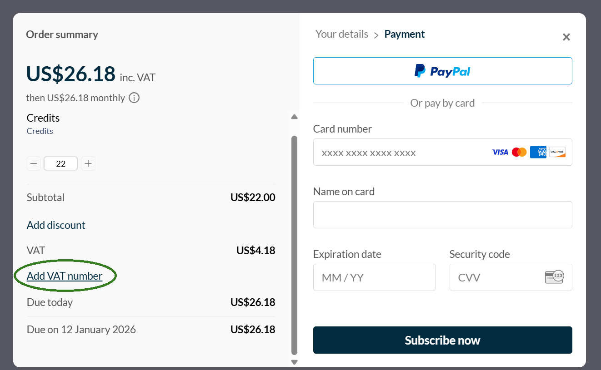Screen dimensions: 601x370
Task: Click the American Express icon
Action: (538, 152)
